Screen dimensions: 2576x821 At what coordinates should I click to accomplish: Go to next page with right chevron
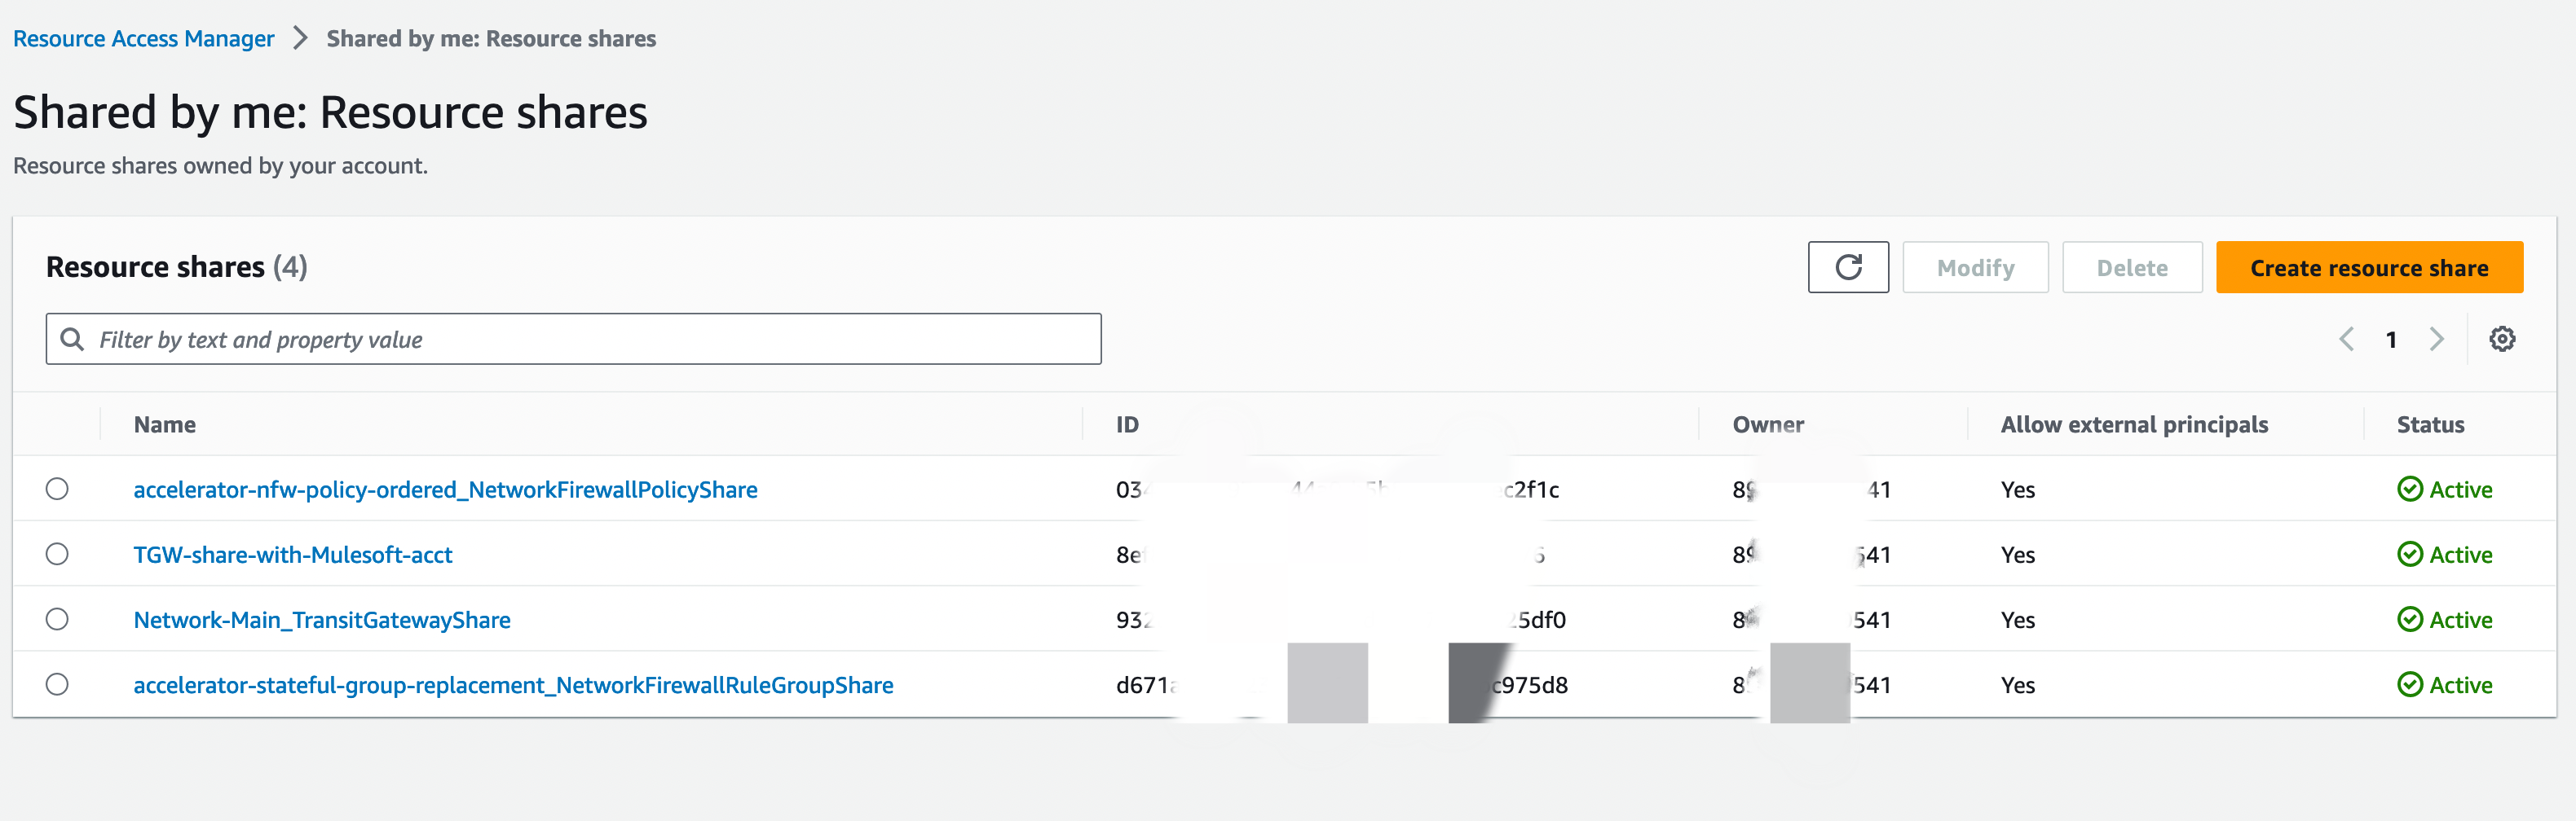(x=2437, y=339)
